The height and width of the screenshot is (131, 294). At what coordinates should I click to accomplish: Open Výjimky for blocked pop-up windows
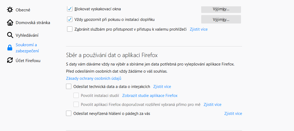pos(221,9)
